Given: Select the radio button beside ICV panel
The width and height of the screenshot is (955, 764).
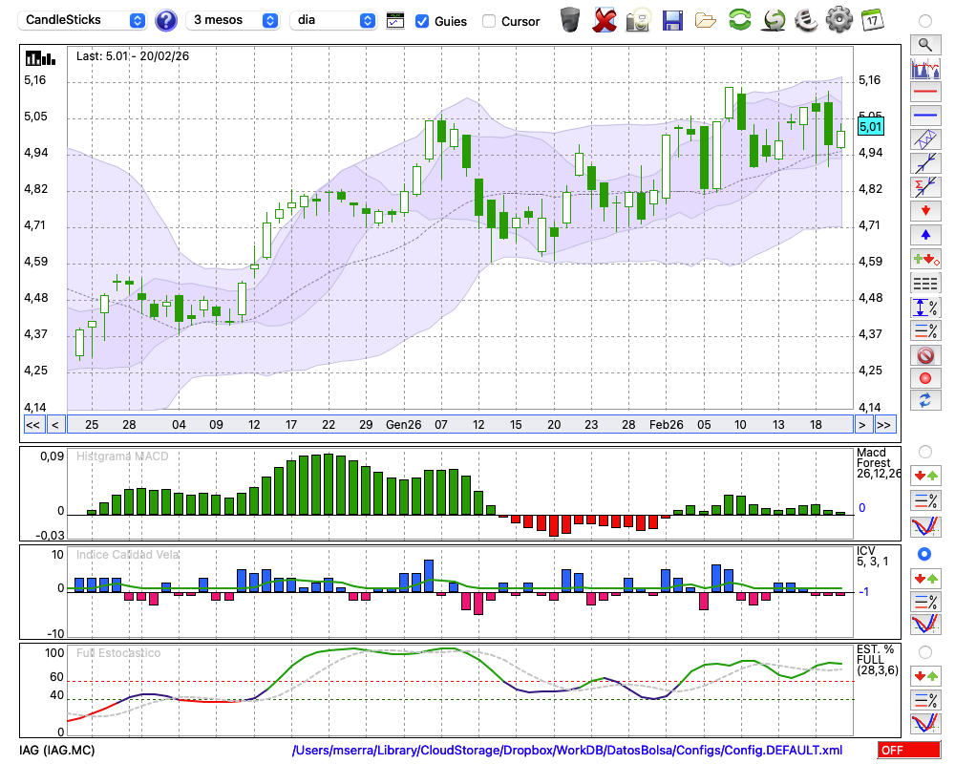Looking at the screenshot, I should (x=924, y=554).
